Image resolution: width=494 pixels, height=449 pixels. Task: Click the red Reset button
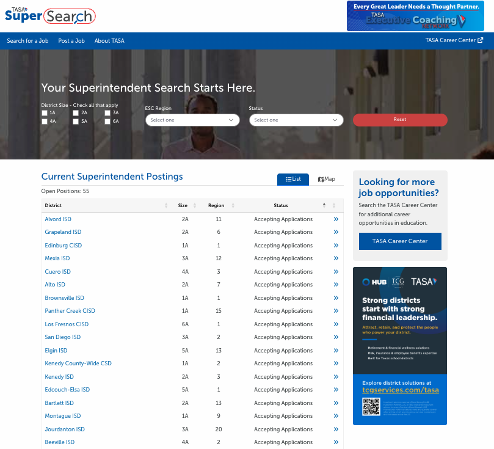click(400, 120)
